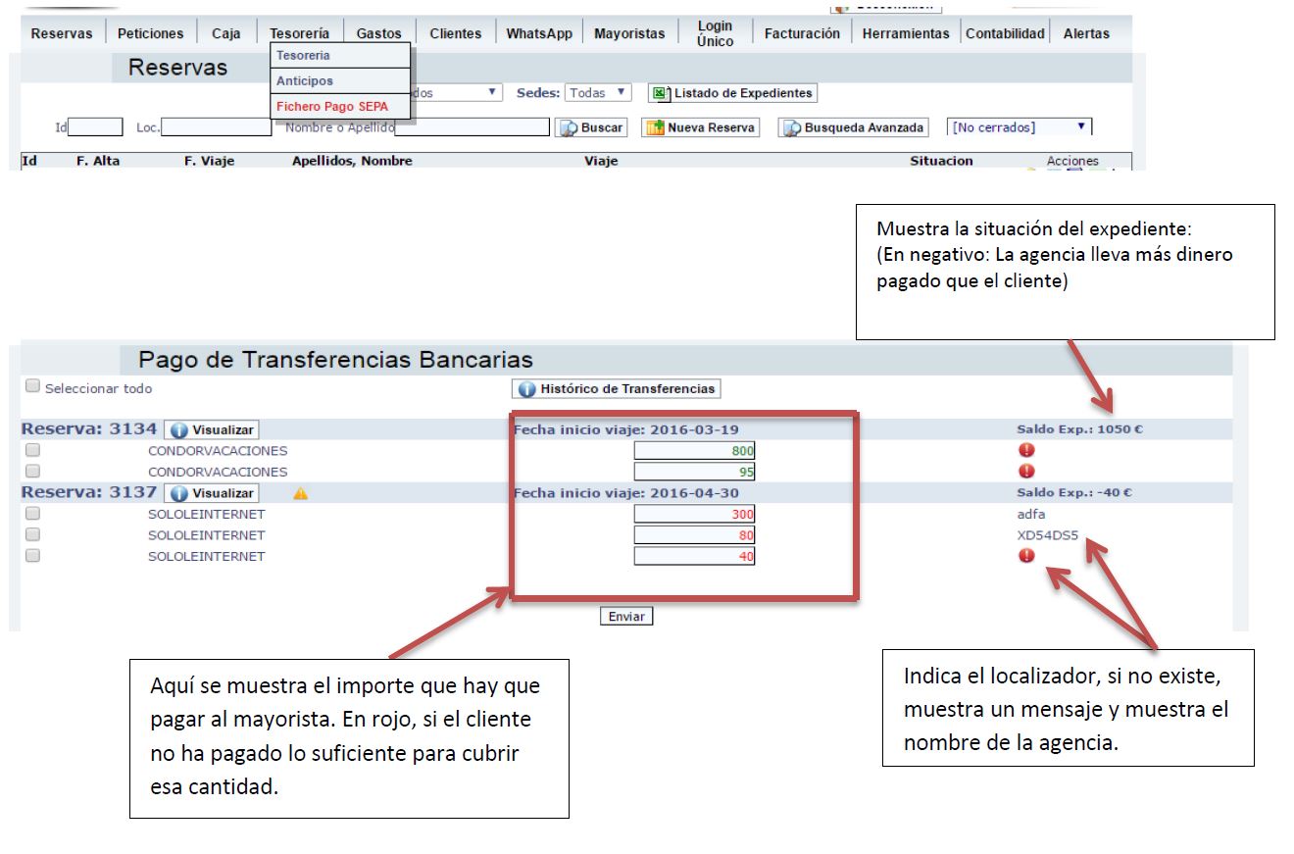
Task: Check the CONDORVACACIONES row with amount 800
Action: point(32,450)
